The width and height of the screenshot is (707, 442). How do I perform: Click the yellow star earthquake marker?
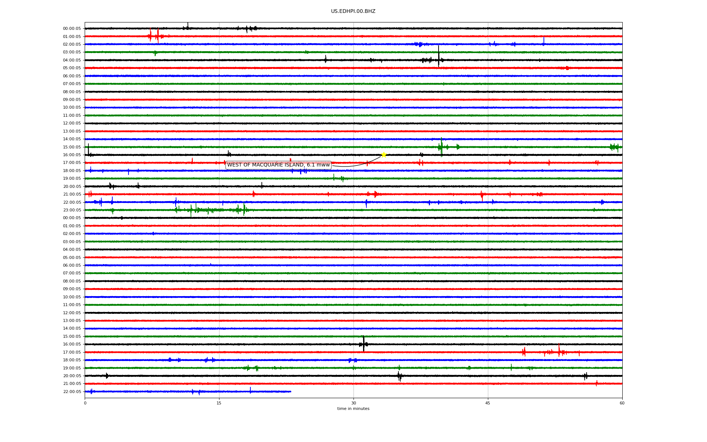click(x=384, y=155)
